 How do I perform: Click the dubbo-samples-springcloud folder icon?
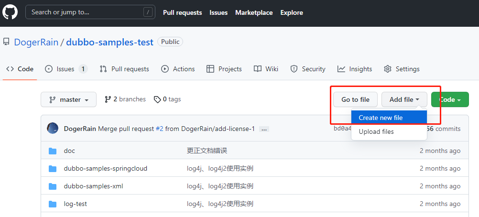tap(53, 169)
